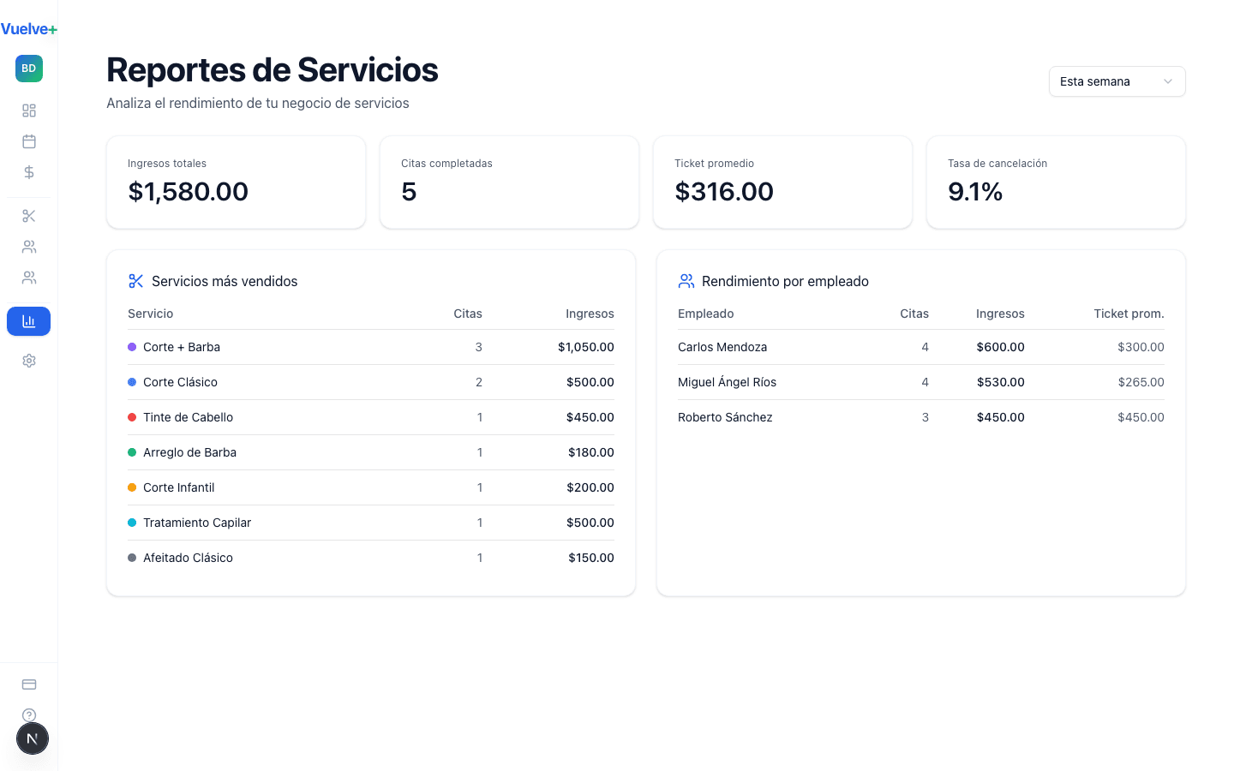This screenshot has height=771, width=1234.
Task: Open the calendar icon in the sidebar
Action: point(28,141)
